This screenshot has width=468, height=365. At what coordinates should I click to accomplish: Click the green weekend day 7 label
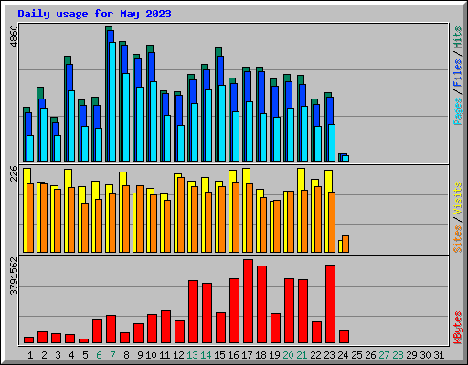coord(112,355)
